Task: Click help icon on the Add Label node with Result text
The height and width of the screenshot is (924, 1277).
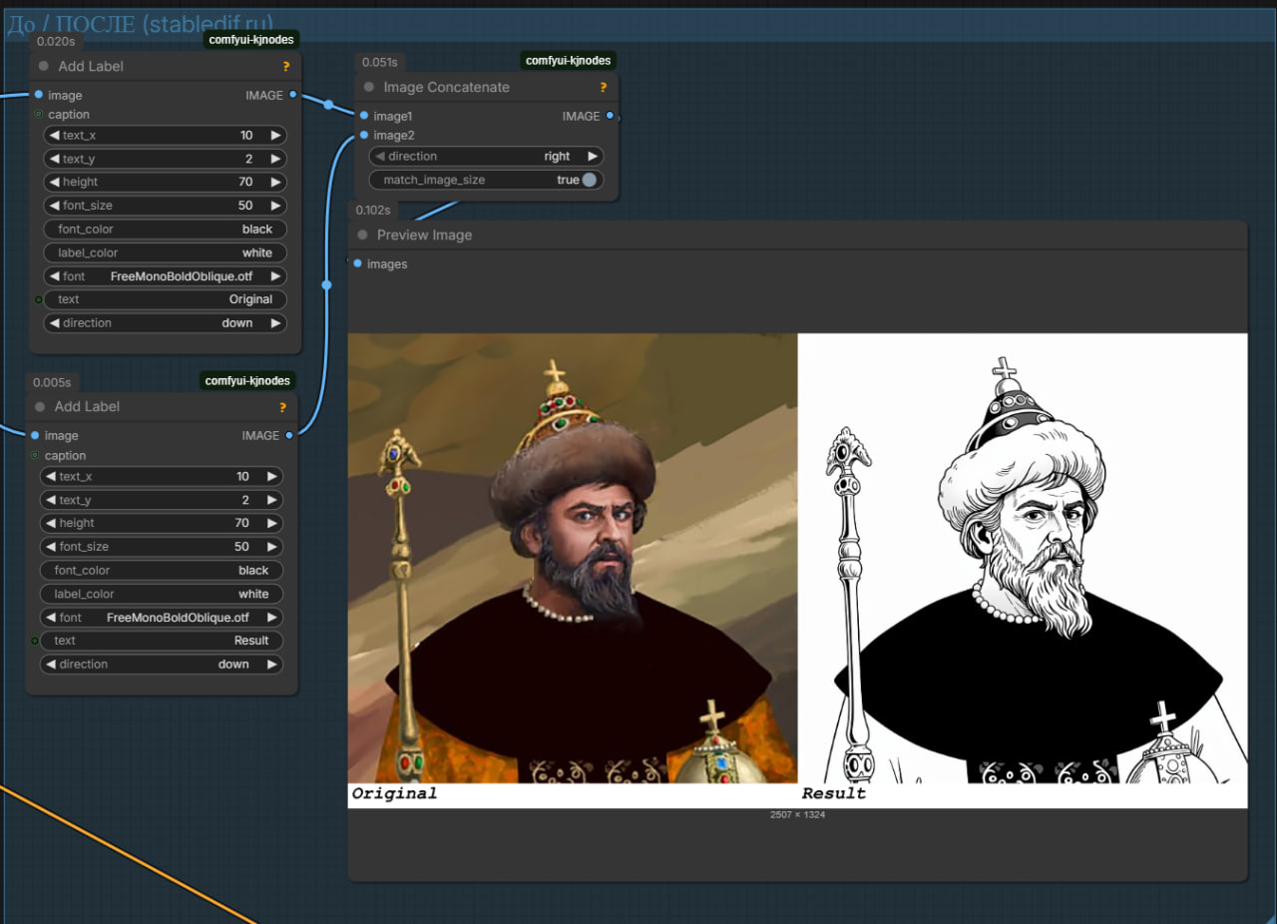Action: click(x=282, y=407)
